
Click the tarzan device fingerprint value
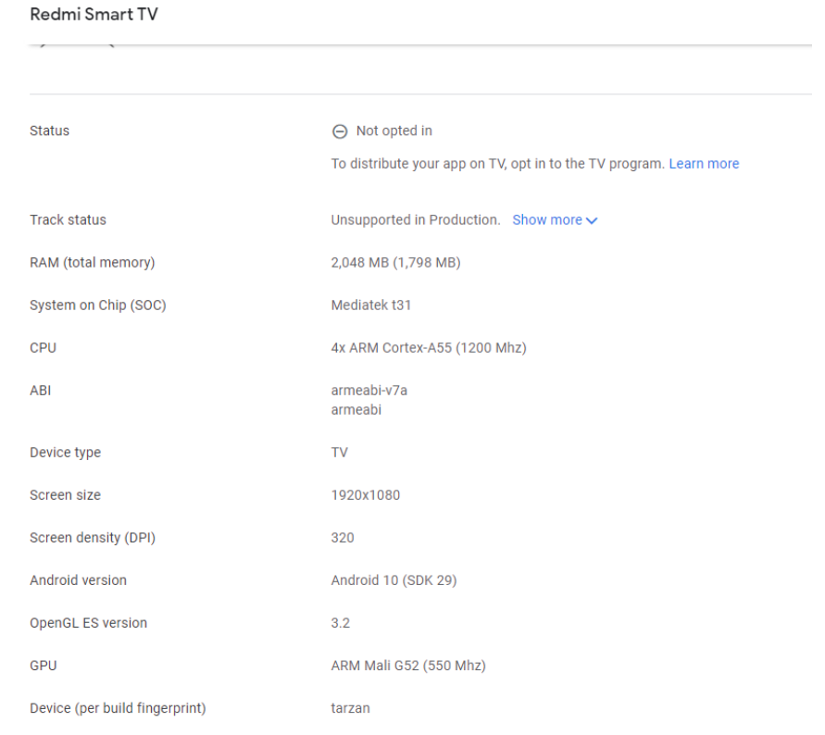click(x=352, y=708)
